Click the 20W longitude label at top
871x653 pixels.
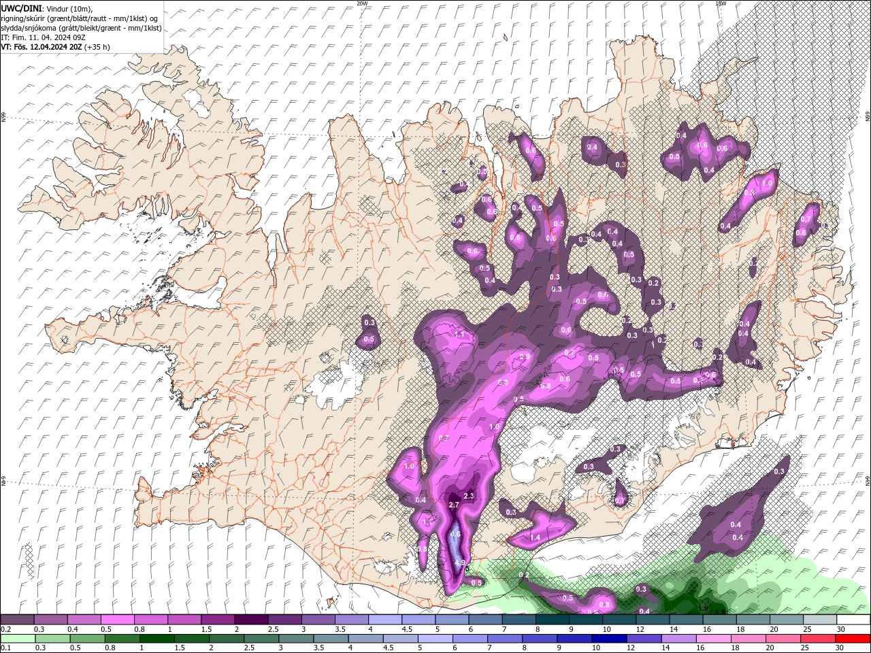362,3
